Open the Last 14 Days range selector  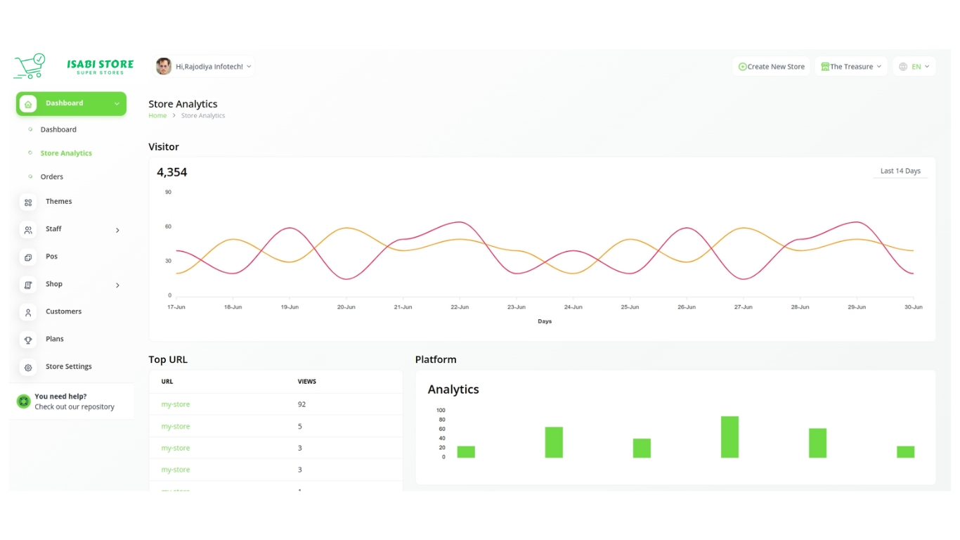(900, 171)
